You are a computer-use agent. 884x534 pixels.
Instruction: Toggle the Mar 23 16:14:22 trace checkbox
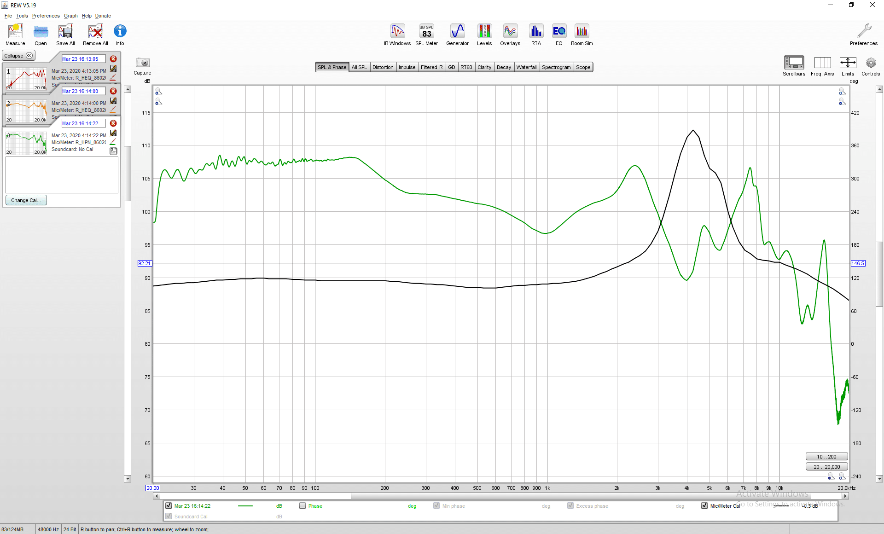[169, 505]
